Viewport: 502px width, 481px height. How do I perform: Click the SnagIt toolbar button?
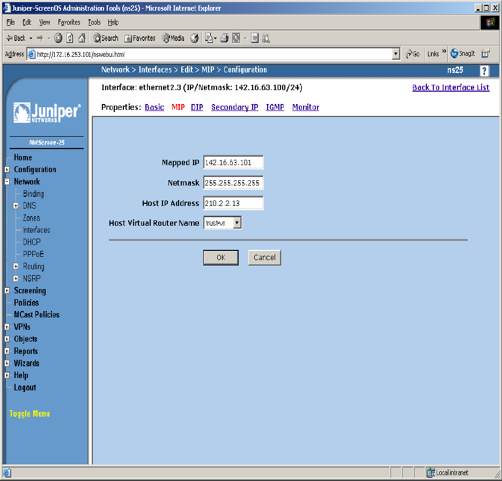(x=463, y=54)
